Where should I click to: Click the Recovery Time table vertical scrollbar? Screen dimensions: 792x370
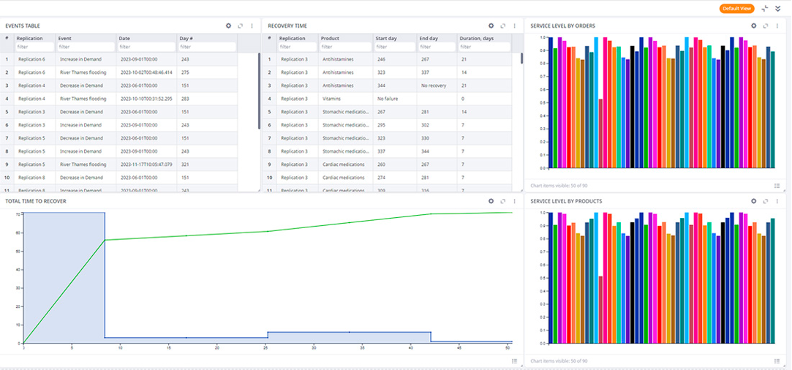point(521,58)
